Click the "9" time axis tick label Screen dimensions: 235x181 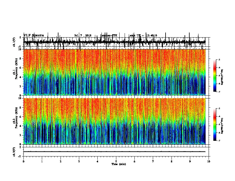click(x=190, y=161)
